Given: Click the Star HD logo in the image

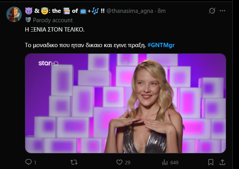Looking at the screenshot, I should tap(48, 63).
